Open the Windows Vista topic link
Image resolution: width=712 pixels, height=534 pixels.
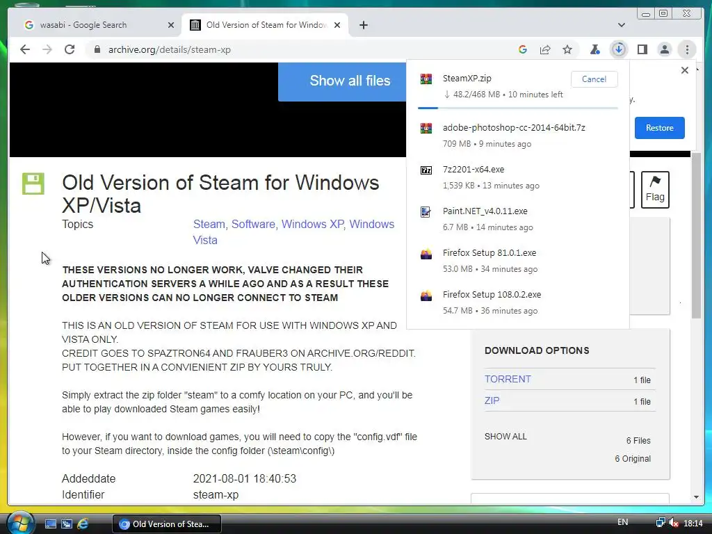[294, 232]
